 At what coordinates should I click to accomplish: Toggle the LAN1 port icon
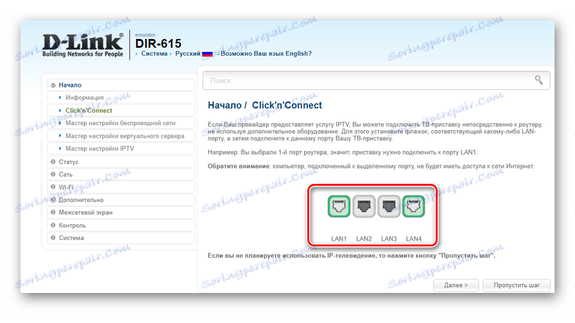[339, 206]
